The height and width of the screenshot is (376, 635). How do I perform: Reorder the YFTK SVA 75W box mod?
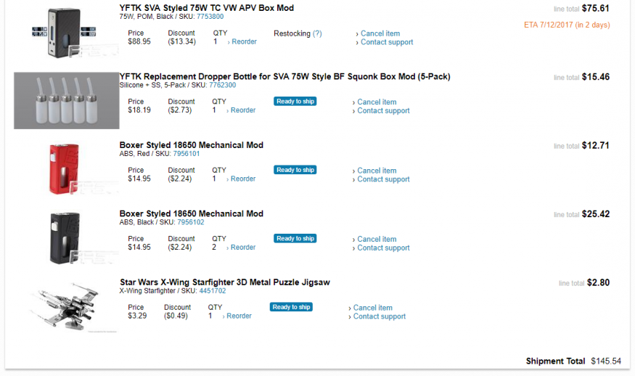(x=243, y=42)
